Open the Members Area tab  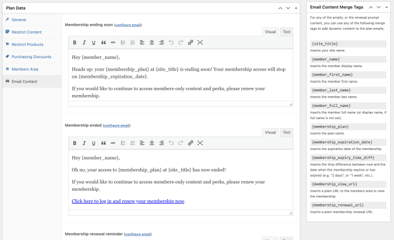click(32, 69)
